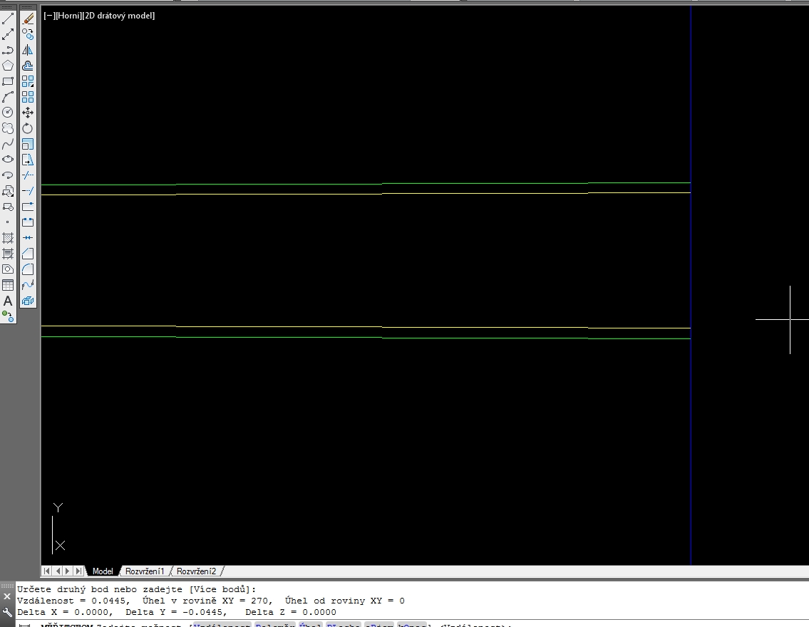Choose the Explode tool
Image resolution: width=809 pixels, height=627 pixels.
(28, 301)
